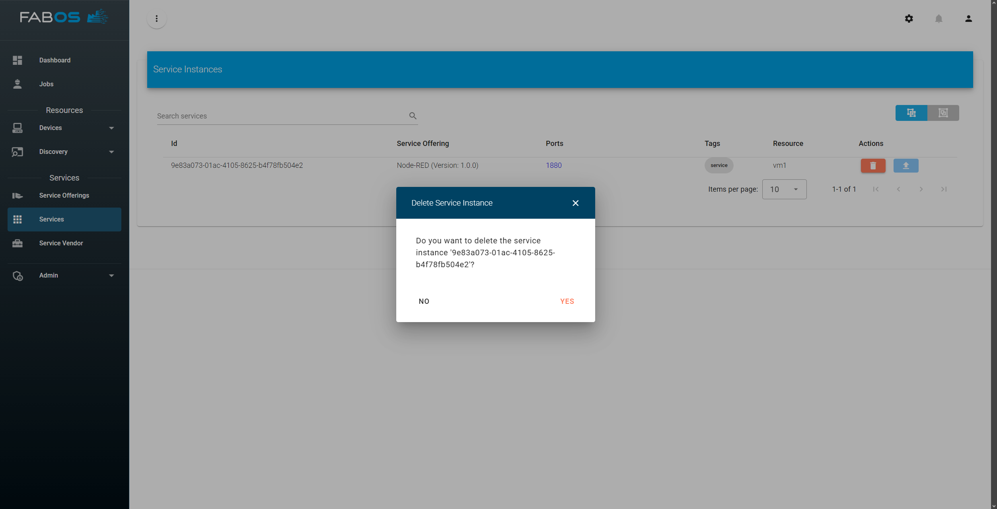The height and width of the screenshot is (509, 997).
Task: Open the Service Vendor page
Action: (61, 243)
